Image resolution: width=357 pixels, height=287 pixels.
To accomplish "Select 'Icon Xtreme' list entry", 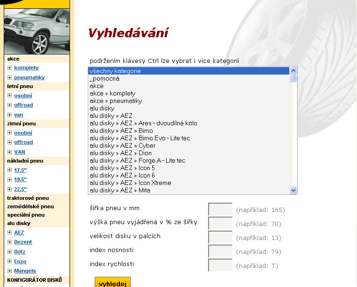I will 189,183.
